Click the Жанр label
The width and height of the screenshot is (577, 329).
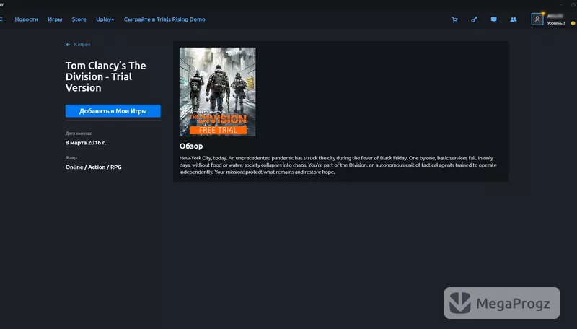pyautogui.click(x=71, y=157)
